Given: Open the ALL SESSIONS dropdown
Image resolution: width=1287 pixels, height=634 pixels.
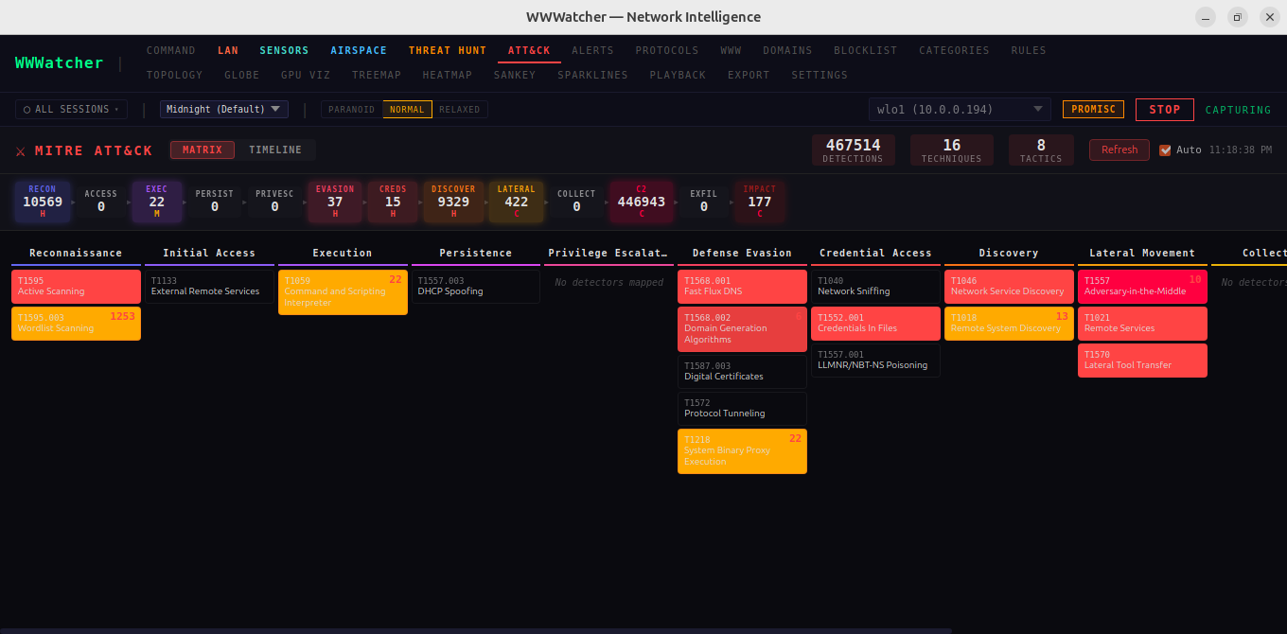Looking at the screenshot, I should pos(71,110).
